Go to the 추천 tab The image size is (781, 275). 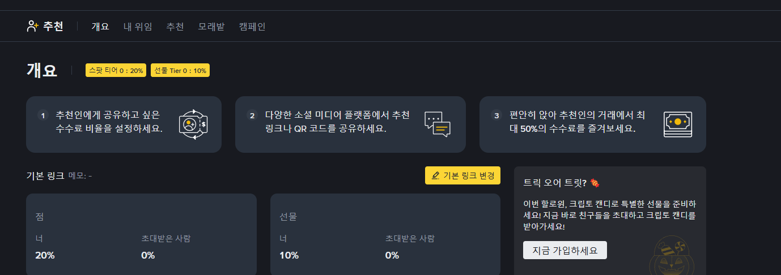[175, 26]
